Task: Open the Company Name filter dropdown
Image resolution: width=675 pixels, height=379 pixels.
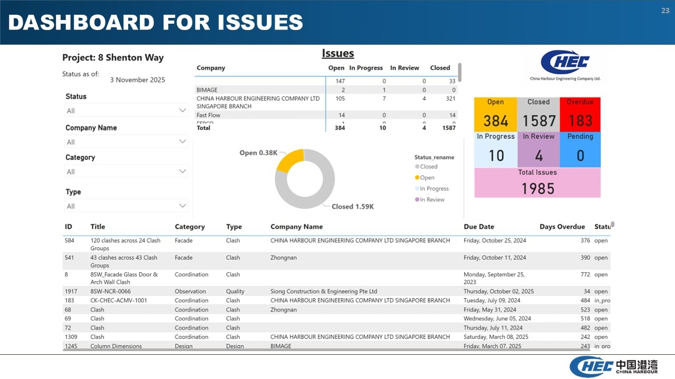Action: coord(127,142)
